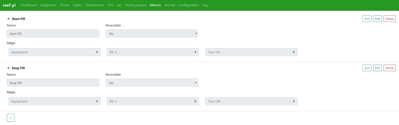Click the Start Fill name field
399x125 pixels.
point(53,33)
